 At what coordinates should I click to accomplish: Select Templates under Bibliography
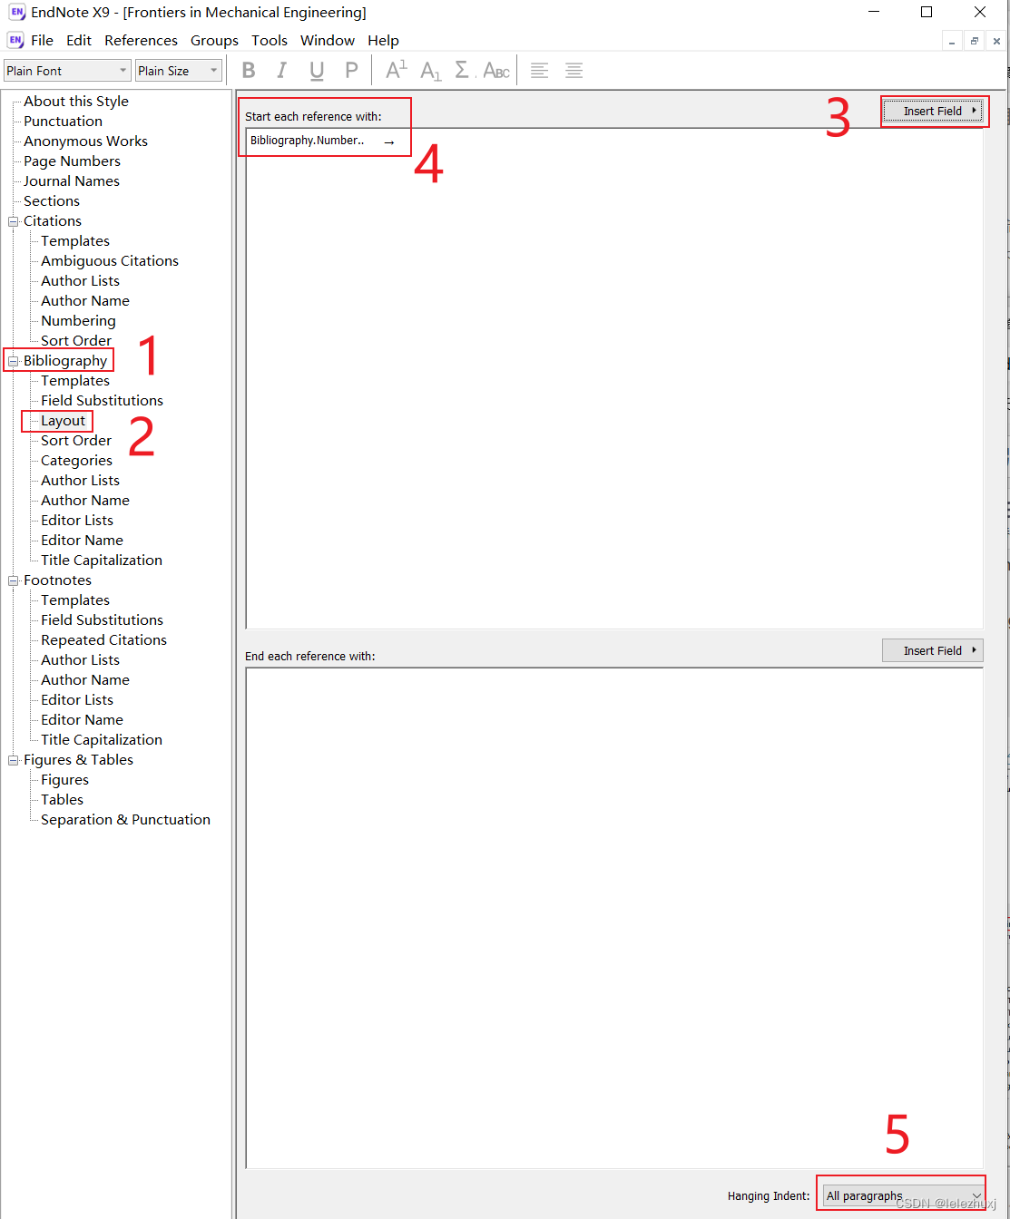(75, 381)
